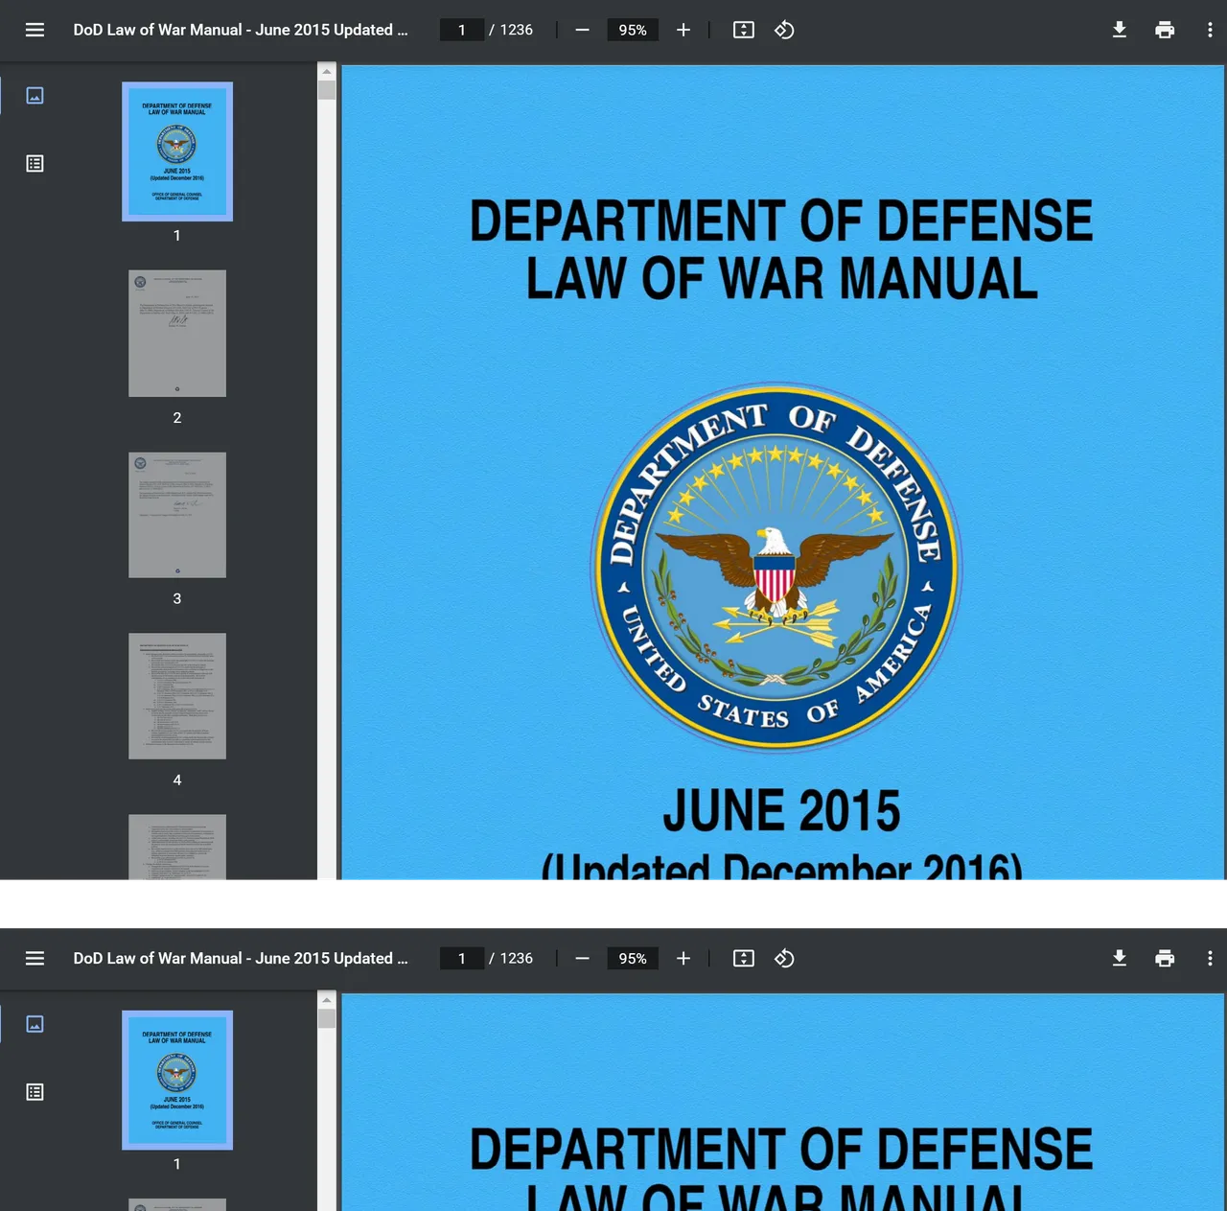Click Fit to page in the lower viewer
Screen dimensions: 1227x1211
(x=744, y=958)
